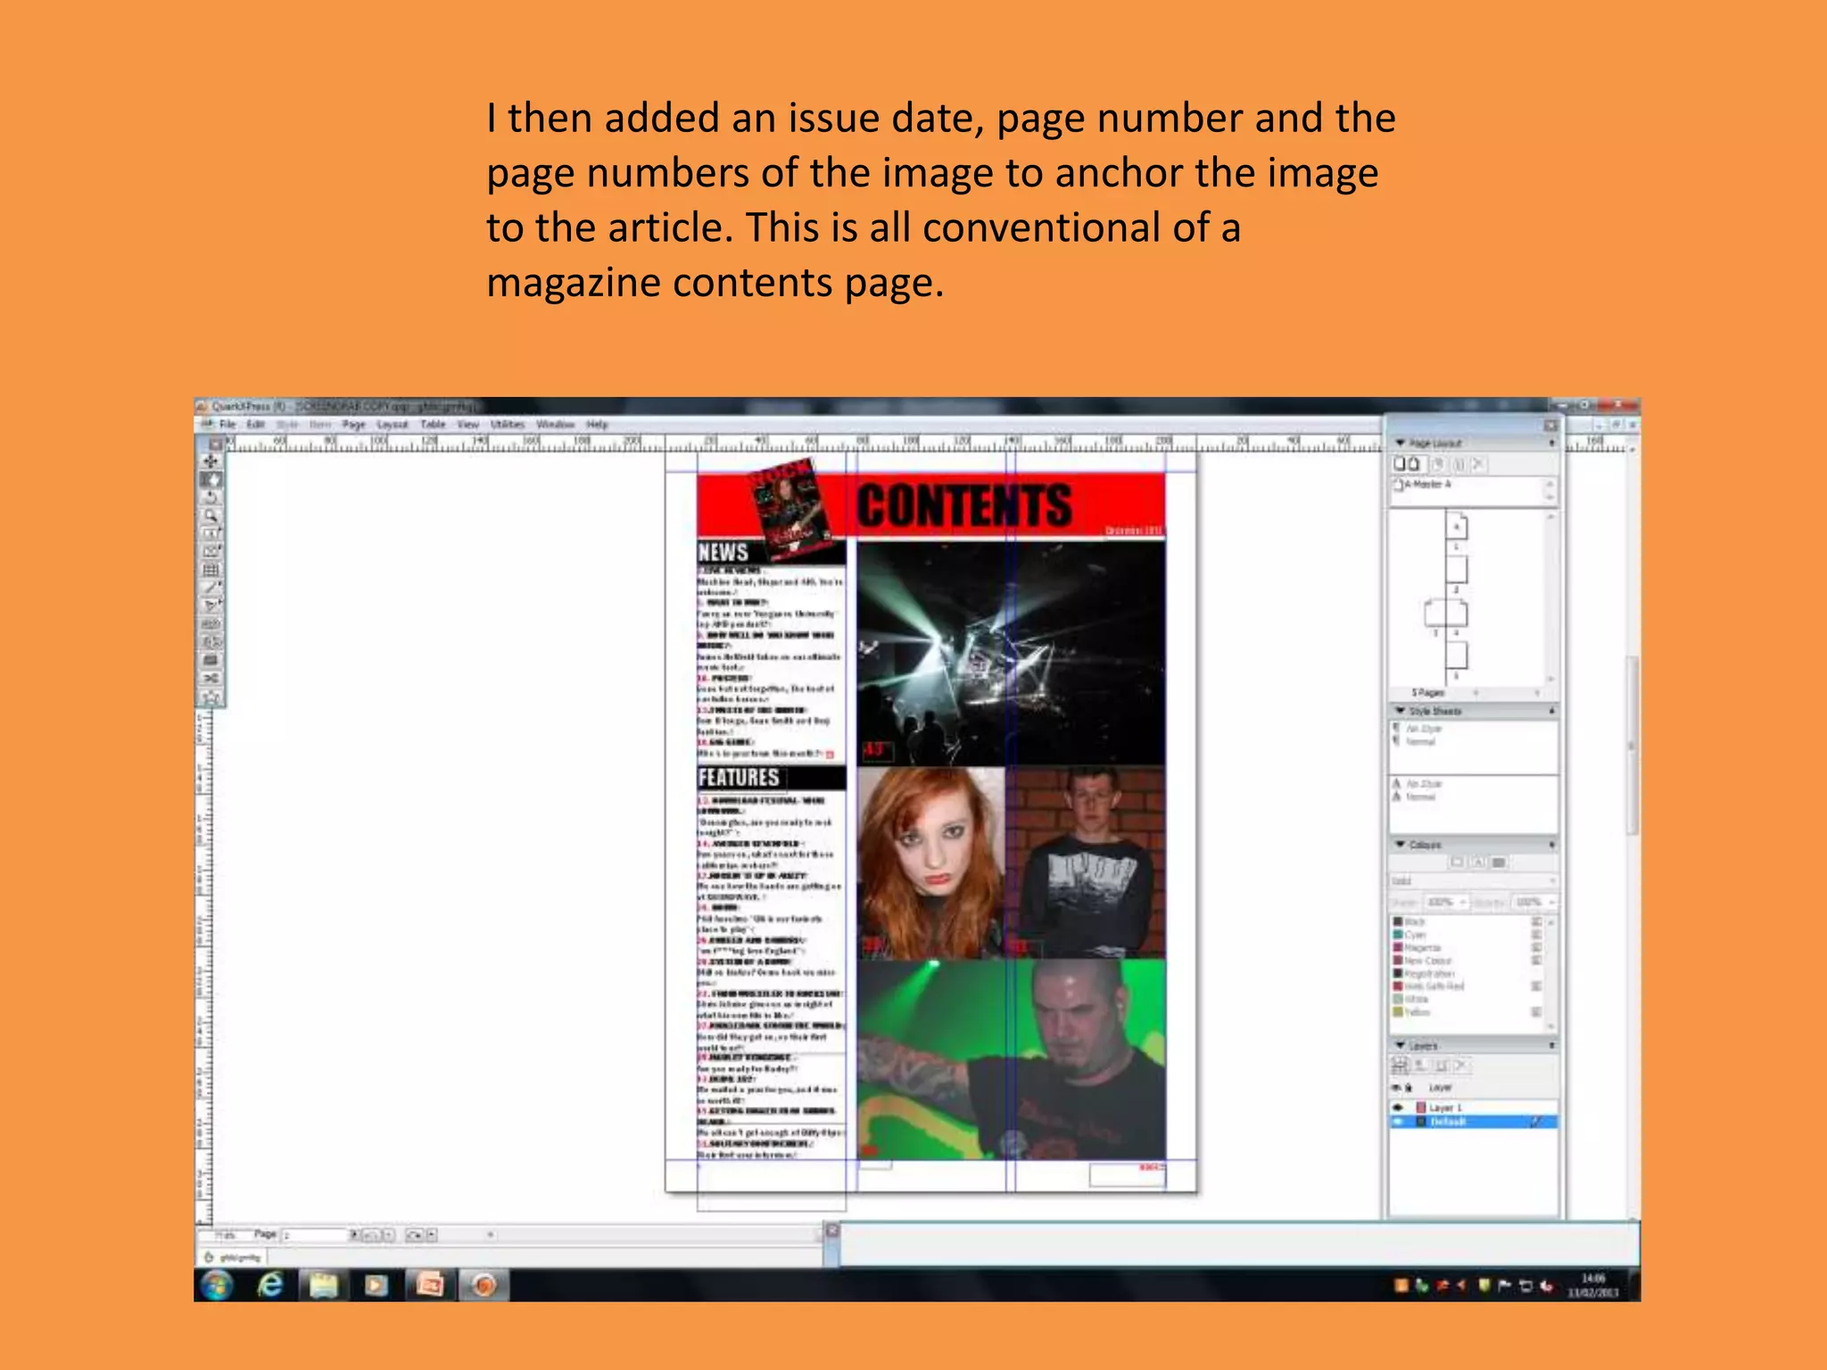Toggle visibility eye of Default layer
The width and height of the screenshot is (1827, 1370).
(x=1398, y=1122)
